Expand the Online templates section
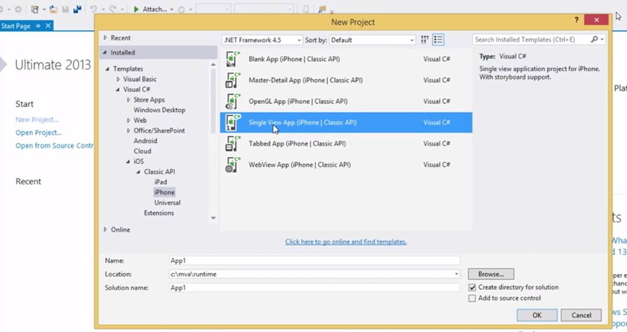The image size is (627, 332). tap(105, 230)
